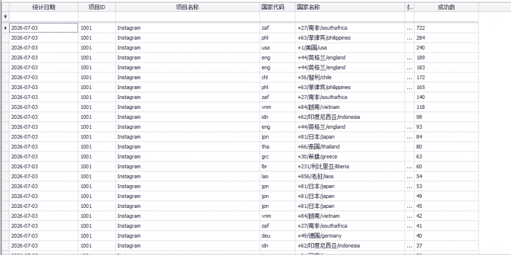Select the success count cell 165
Viewport: 511px width, 255px height.
click(x=446, y=87)
